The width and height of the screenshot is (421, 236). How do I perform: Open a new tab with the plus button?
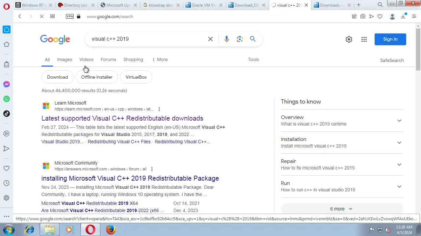point(359,5)
